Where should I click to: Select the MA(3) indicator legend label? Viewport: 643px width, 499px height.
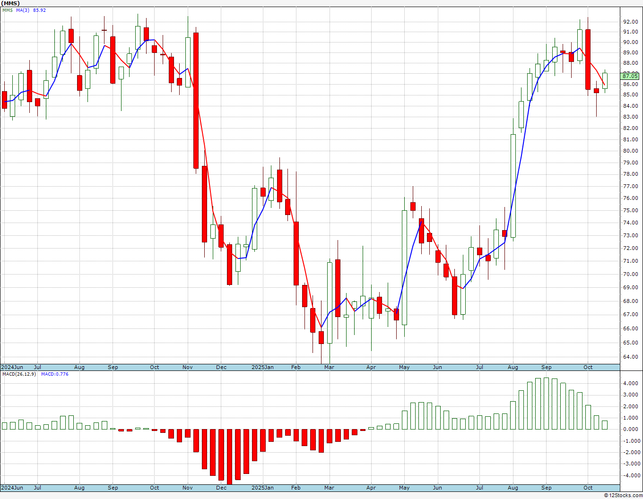pyautogui.click(x=23, y=10)
